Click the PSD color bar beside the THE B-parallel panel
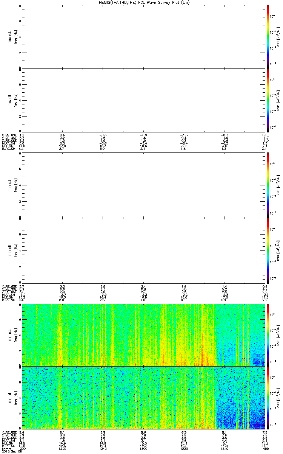Image resolution: width=283 pixels, height=454 pixels. (268, 397)
